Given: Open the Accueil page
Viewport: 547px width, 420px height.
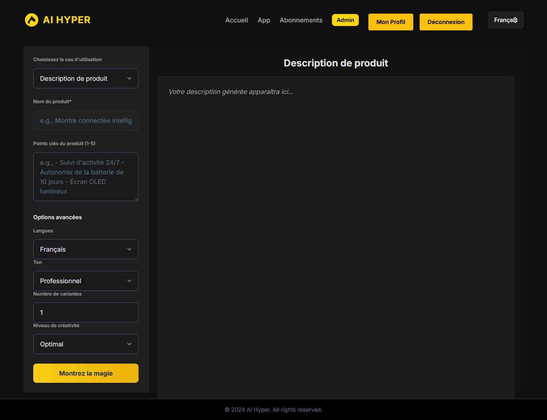Looking at the screenshot, I should pyautogui.click(x=236, y=20).
